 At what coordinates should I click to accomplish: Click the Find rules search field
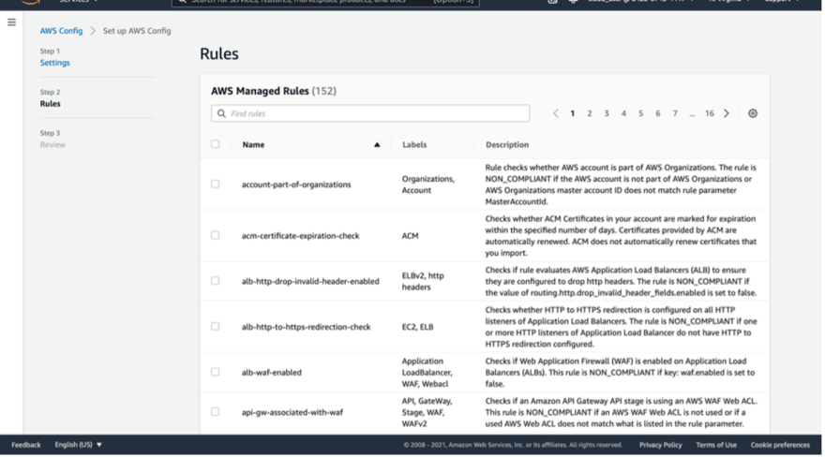coord(370,113)
